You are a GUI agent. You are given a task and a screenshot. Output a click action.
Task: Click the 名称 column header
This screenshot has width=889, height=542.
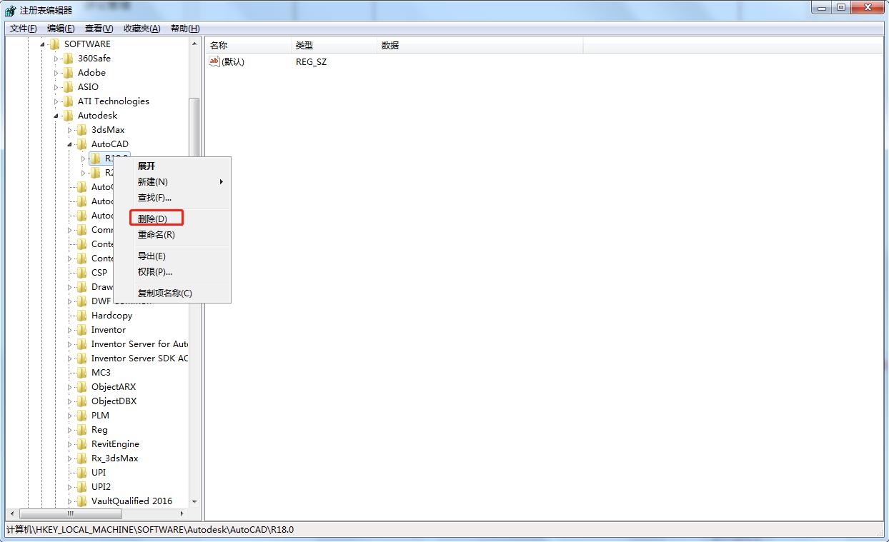249,45
